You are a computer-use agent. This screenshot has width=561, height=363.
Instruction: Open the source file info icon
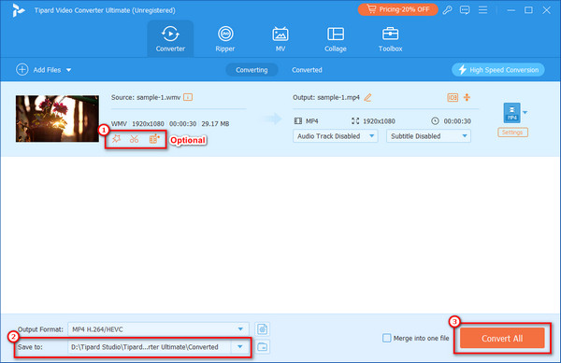point(188,97)
